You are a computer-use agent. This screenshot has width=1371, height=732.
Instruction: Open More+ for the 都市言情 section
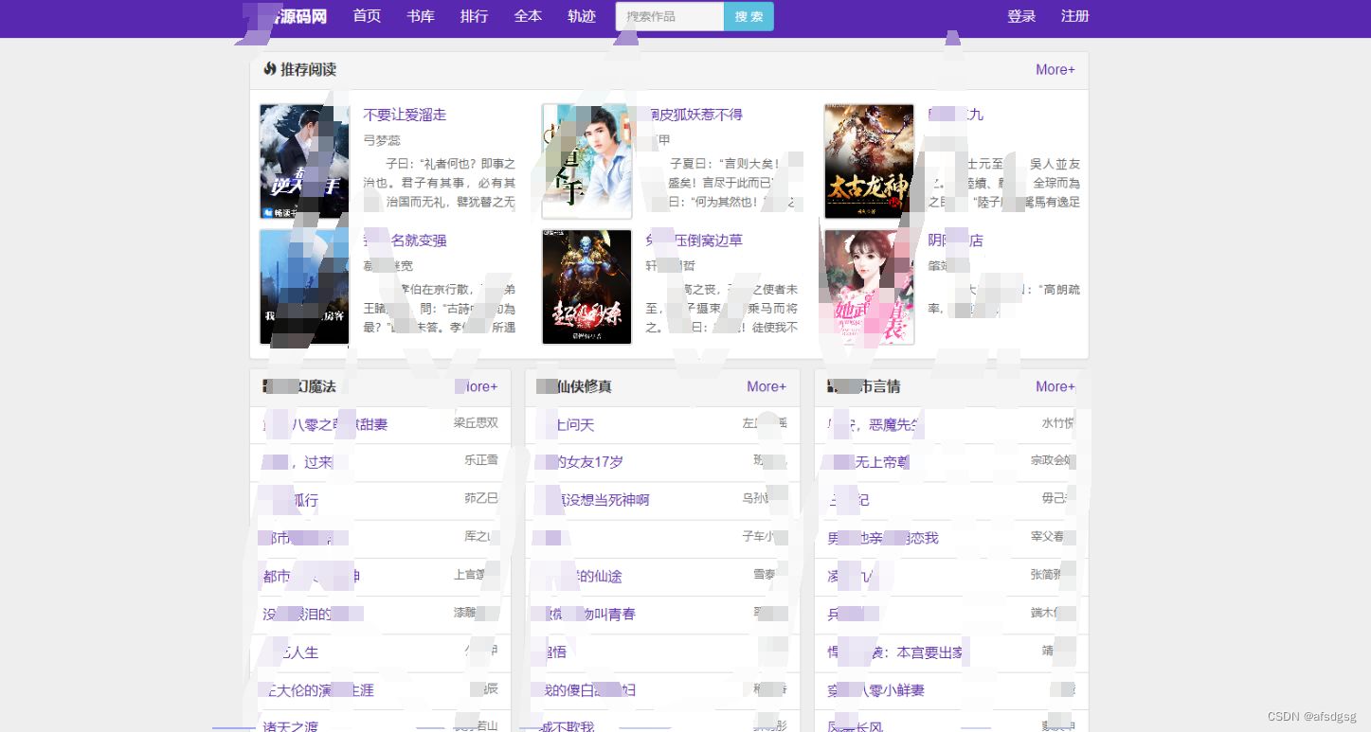(1055, 386)
